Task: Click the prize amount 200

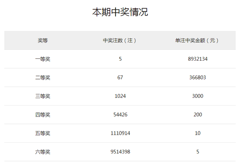Action: (198, 115)
